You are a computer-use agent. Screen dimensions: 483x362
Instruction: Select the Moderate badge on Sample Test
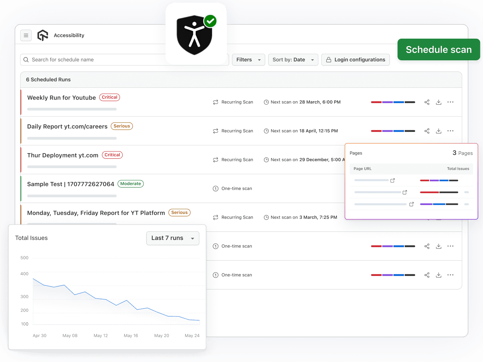click(130, 184)
